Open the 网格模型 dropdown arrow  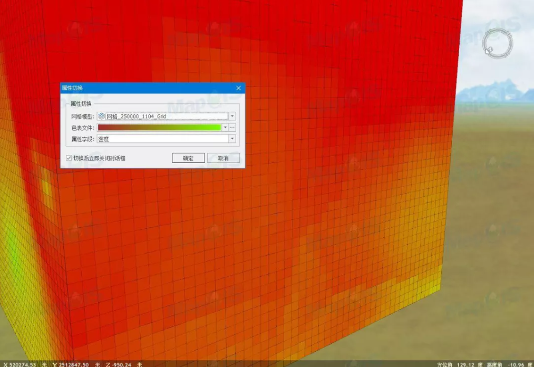(232, 116)
